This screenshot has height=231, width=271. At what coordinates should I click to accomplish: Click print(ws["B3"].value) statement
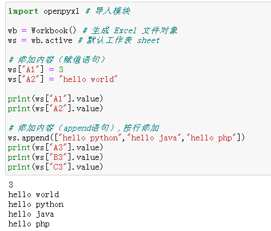pyautogui.click(x=55, y=157)
